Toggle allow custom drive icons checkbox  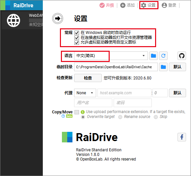click(77, 43)
